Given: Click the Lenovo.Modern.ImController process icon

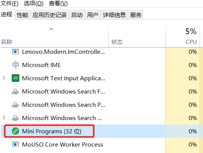Looking at the screenshot, I should [16, 52].
